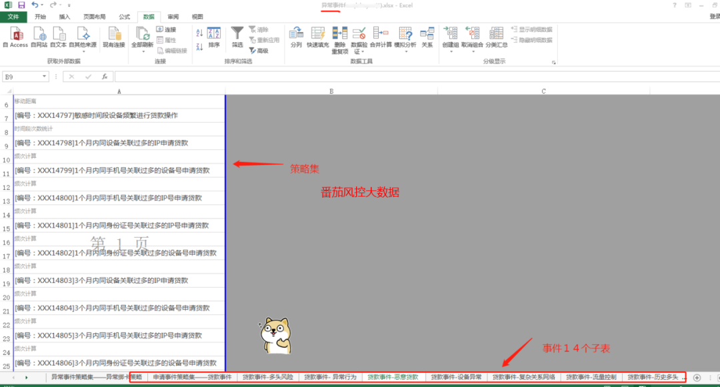Open 现有连接 existing connections
Image resolution: width=720 pixels, height=387 pixels.
pyautogui.click(x=114, y=37)
